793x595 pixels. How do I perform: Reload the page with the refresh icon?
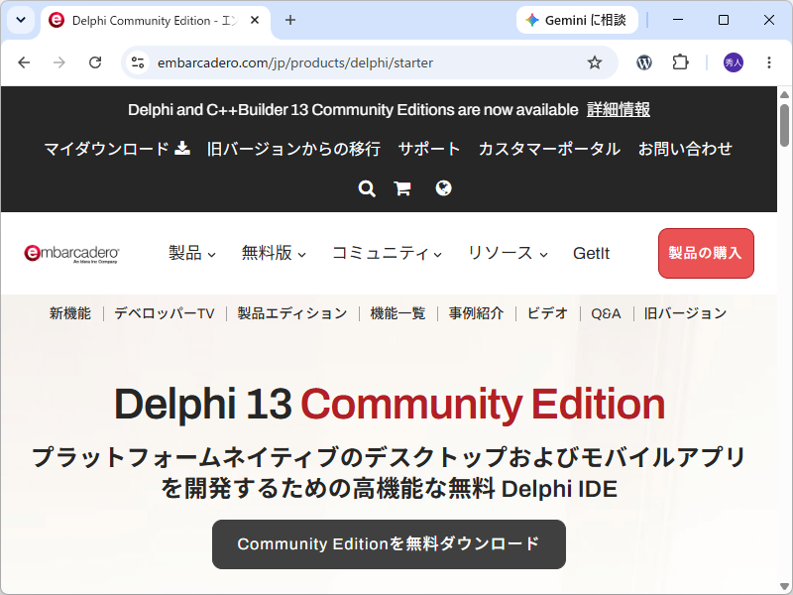tap(95, 62)
